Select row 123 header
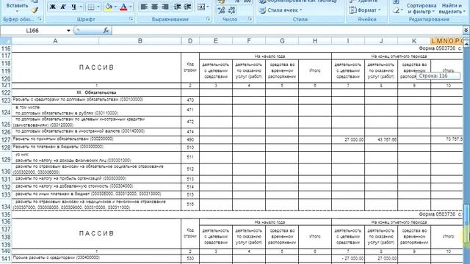Screen dimensions: 470x264 point(6,100)
